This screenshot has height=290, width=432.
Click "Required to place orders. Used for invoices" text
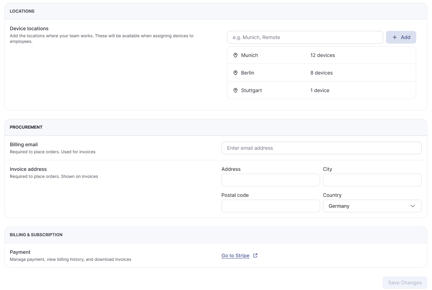point(53,152)
